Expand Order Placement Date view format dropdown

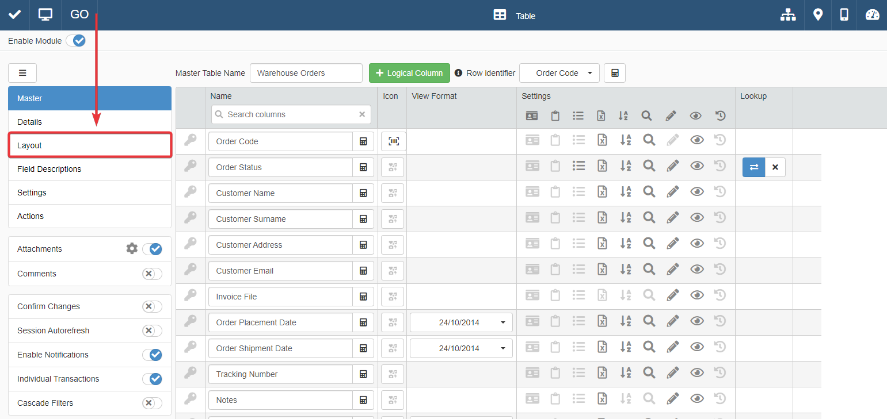460,322
